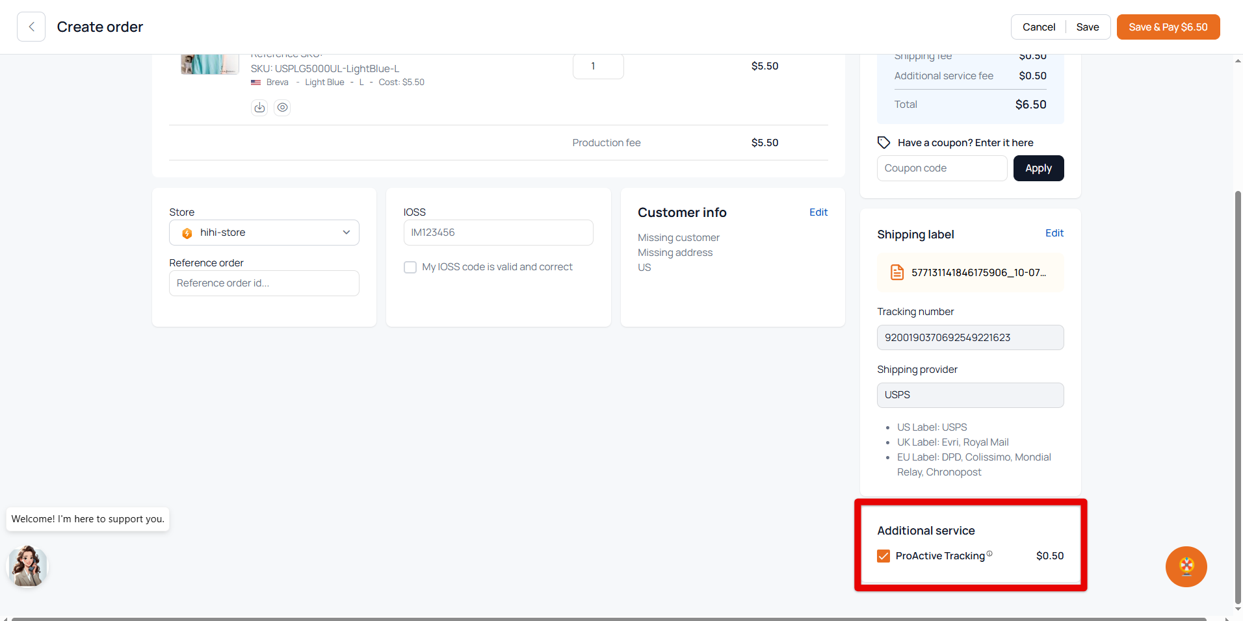Edit the Shipping label
The height and width of the screenshot is (621, 1243).
tap(1054, 233)
